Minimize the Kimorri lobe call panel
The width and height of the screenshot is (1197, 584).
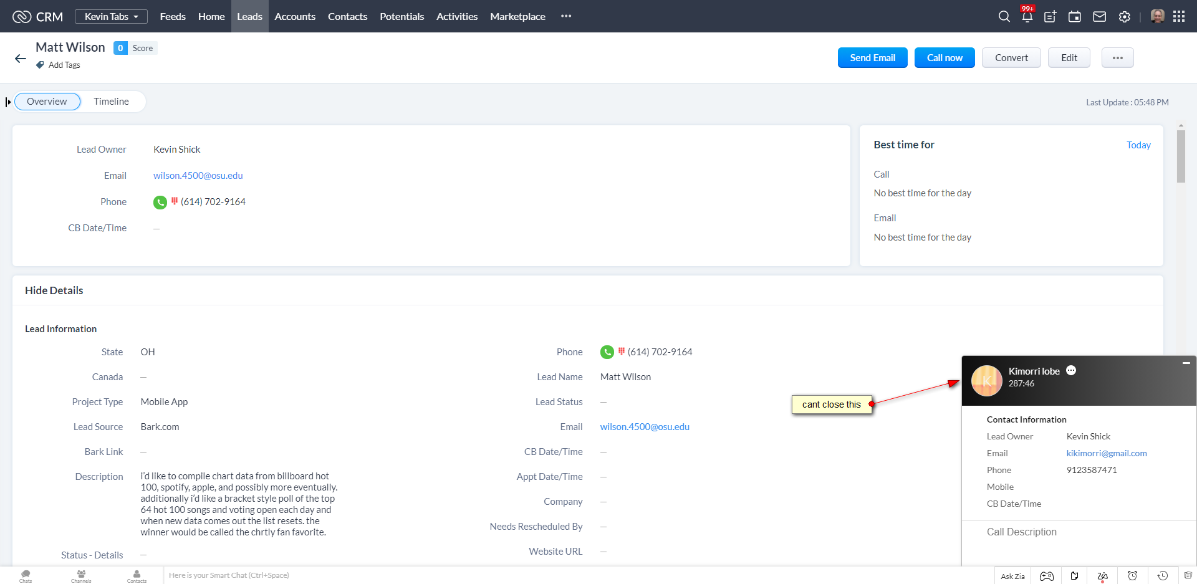[x=1186, y=363]
